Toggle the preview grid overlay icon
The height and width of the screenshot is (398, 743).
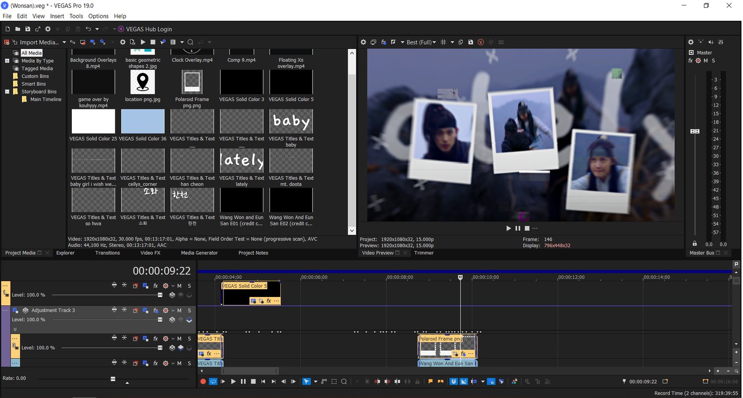(x=443, y=42)
